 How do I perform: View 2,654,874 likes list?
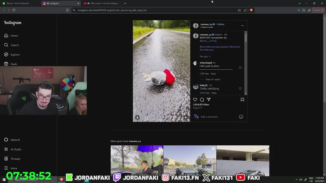[x=201, y=104]
